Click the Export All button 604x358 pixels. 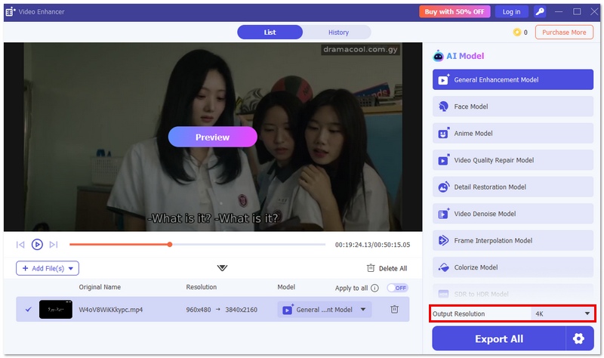click(x=498, y=339)
